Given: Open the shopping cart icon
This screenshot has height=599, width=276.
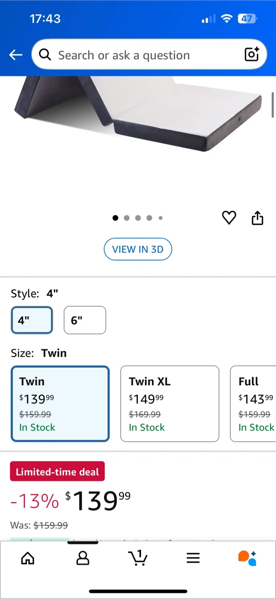Looking at the screenshot, I should (138, 558).
